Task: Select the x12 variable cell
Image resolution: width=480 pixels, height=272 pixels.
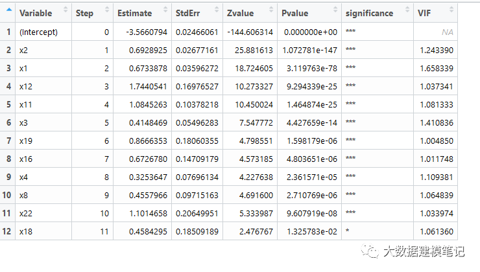Action: (x=27, y=86)
